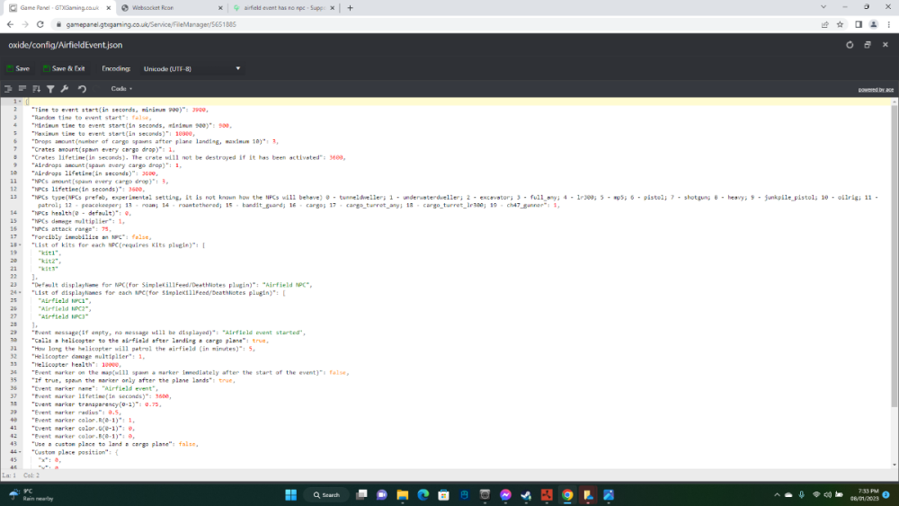
Task: Click Helicopter health value 10000
Action: click(x=110, y=365)
